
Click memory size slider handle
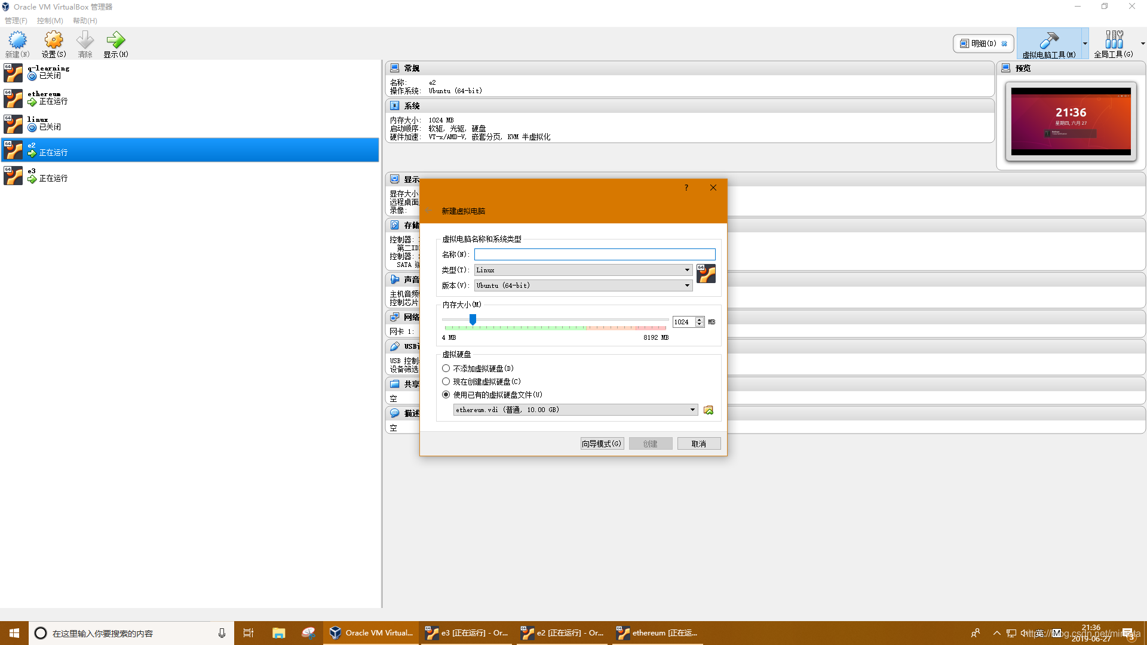tap(473, 320)
